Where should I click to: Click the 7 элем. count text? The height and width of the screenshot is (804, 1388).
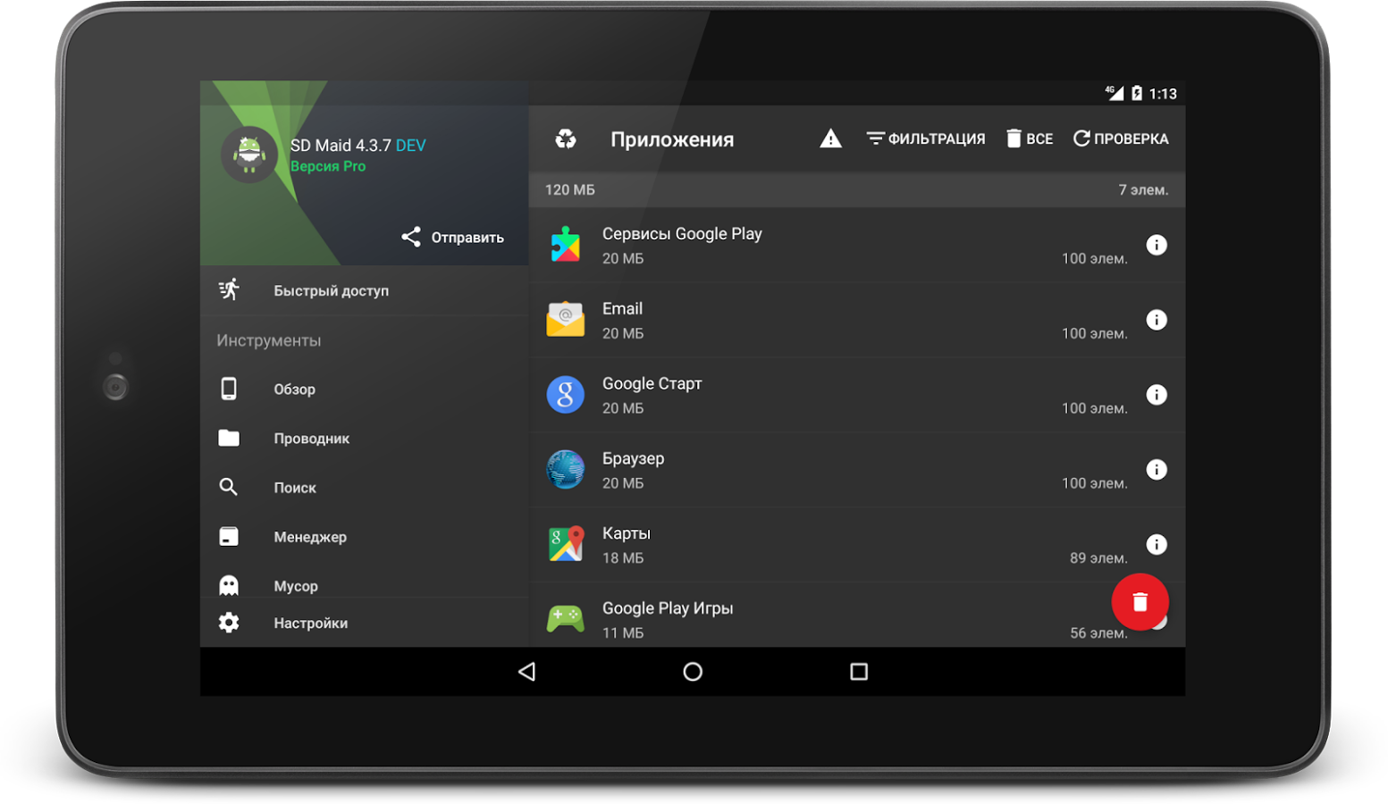(x=1143, y=189)
